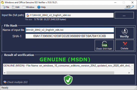
Task: Open the Edit menu
Action: (16, 7)
